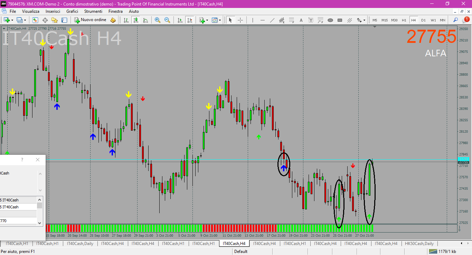Zoom out on the chart

coord(167,20)
